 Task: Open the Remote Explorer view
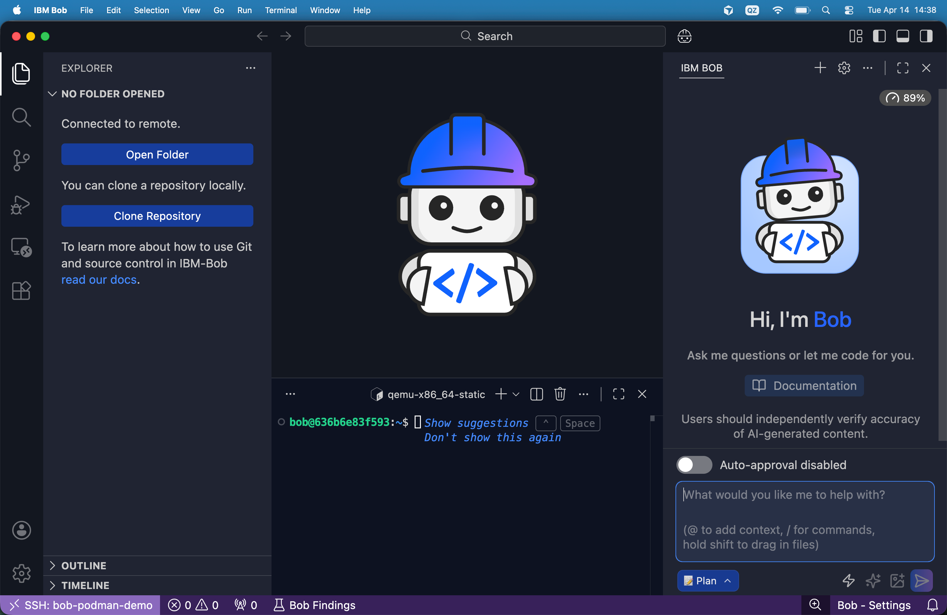click(x=21, y=247)
